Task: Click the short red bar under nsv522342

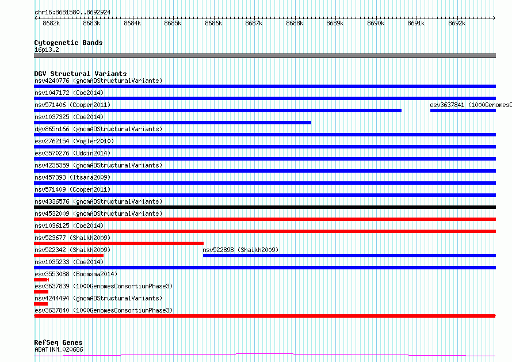Action: coord(68,256)
